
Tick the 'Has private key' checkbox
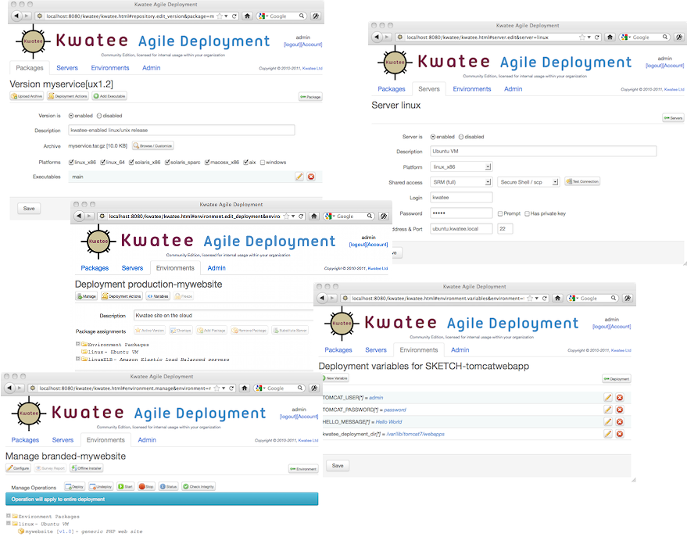[x=528, y=213]
